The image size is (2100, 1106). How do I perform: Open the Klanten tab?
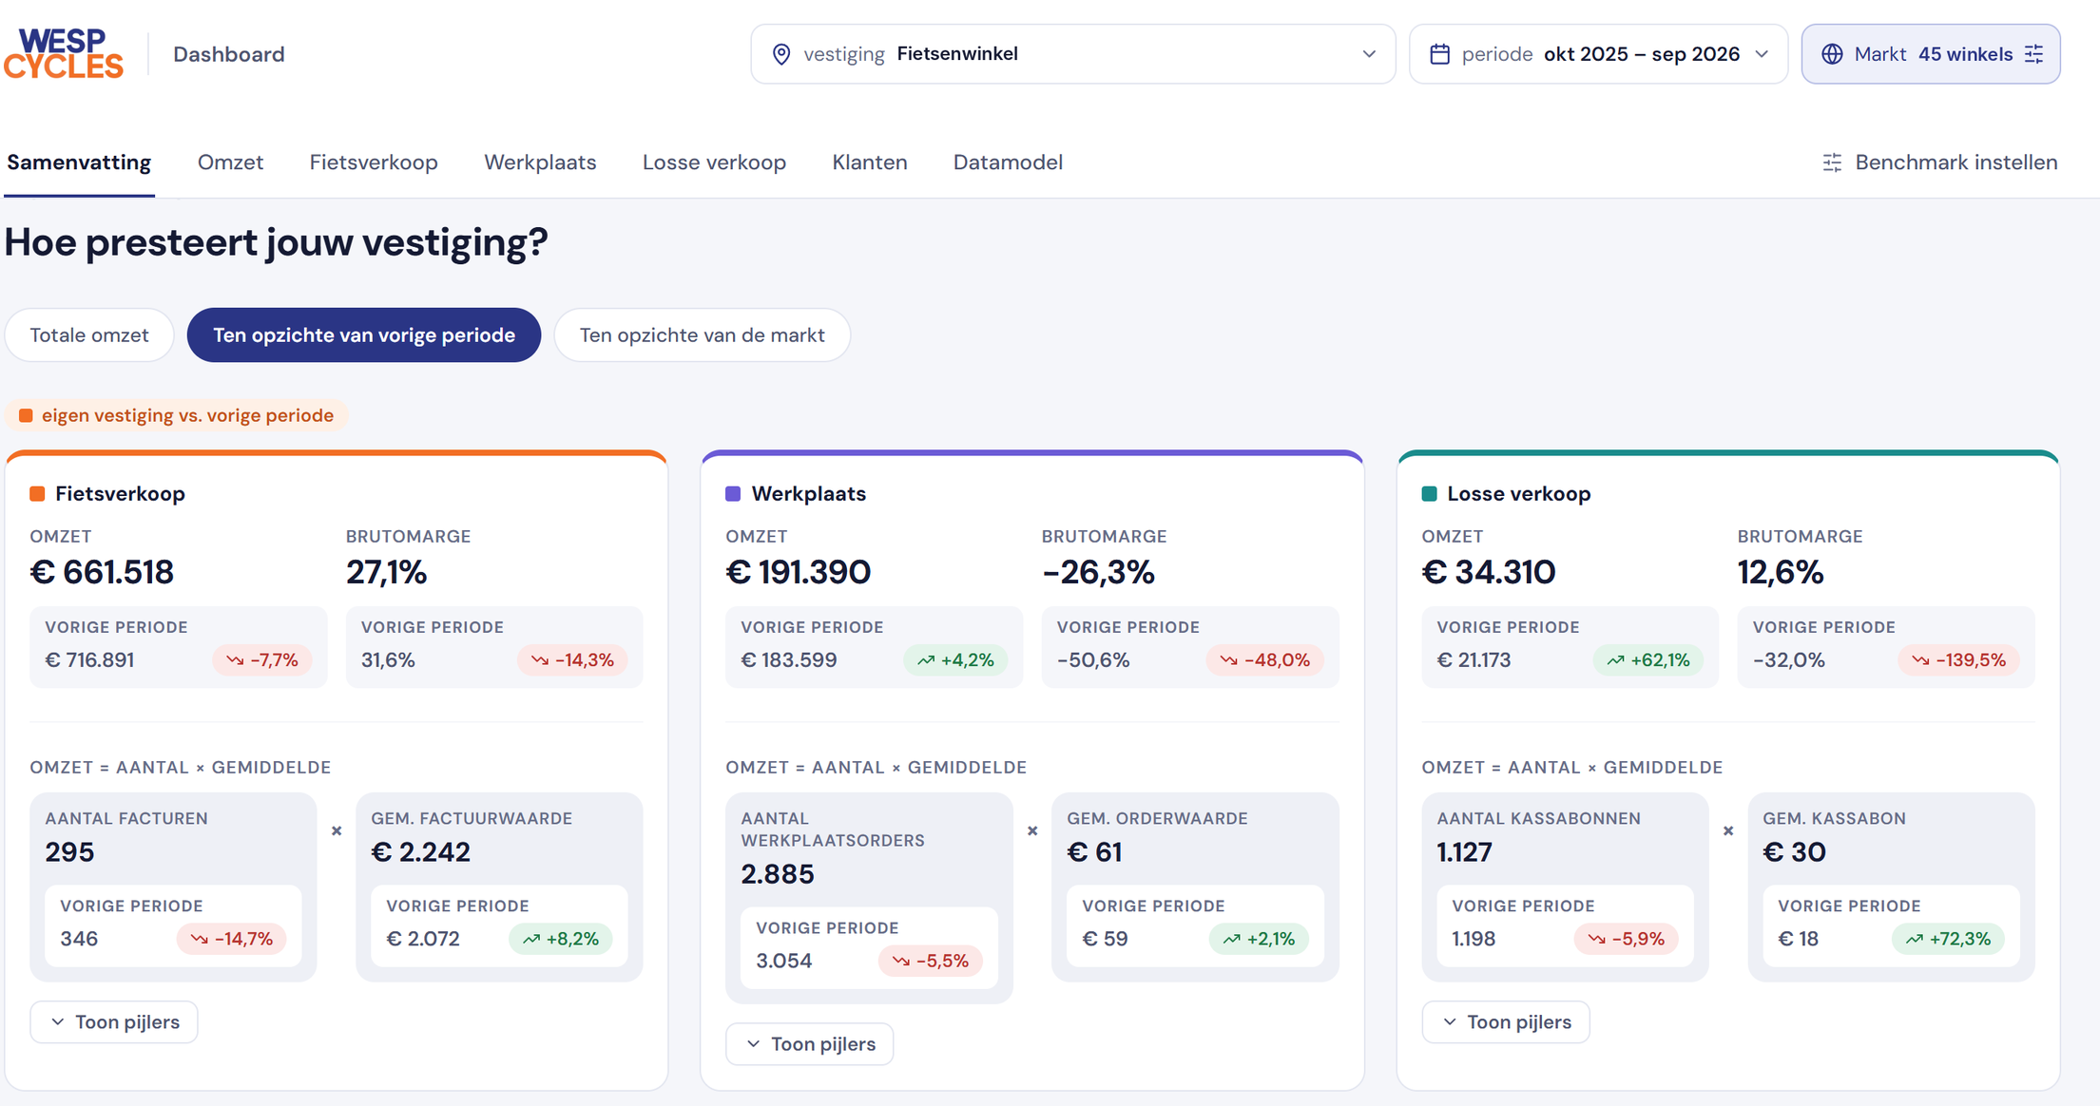tap(870, 162)
